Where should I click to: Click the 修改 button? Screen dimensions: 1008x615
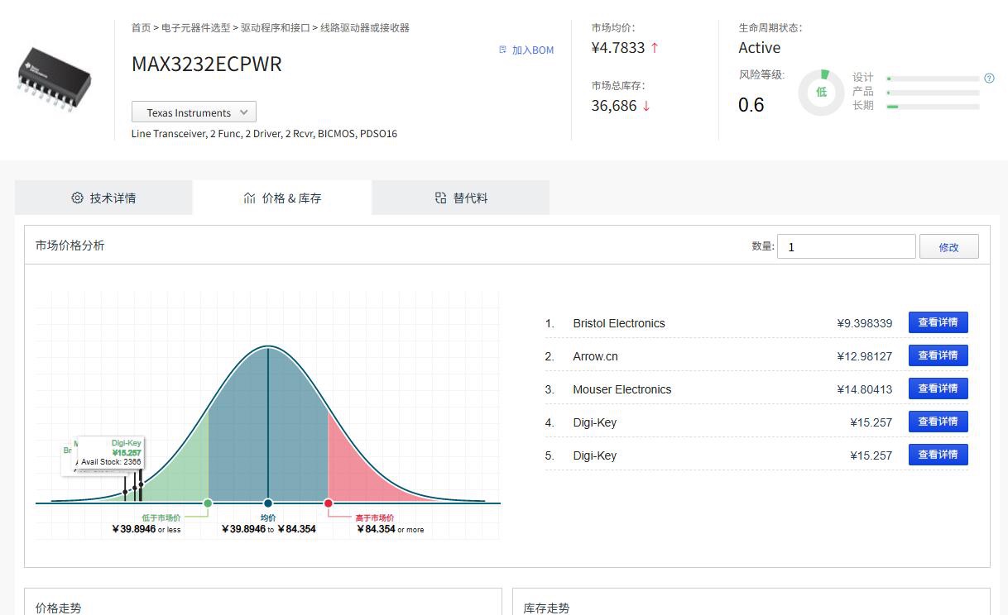click(948, 246)
